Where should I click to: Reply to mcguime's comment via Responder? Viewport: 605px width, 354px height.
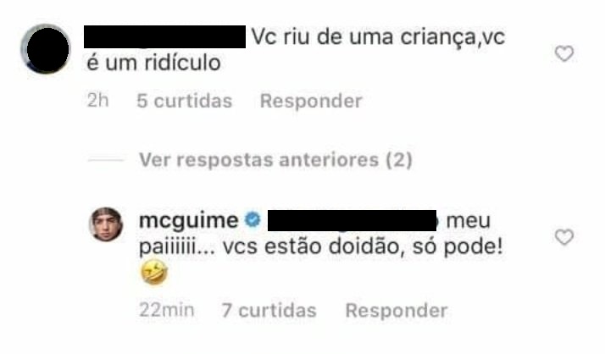397,311
